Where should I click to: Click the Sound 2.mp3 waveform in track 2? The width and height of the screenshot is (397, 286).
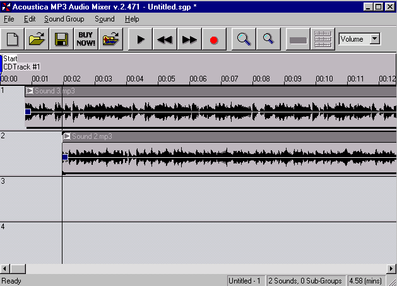click(229, 157)
